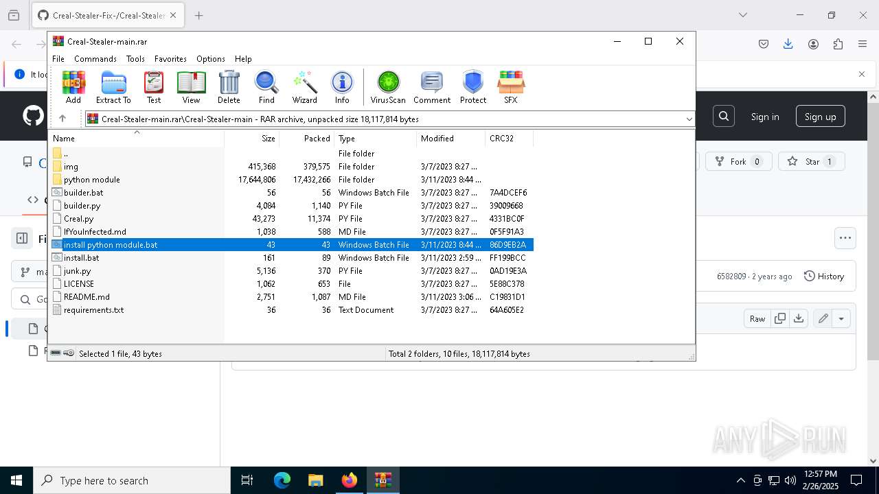Click the Windows search box

[x=132, y=480]
